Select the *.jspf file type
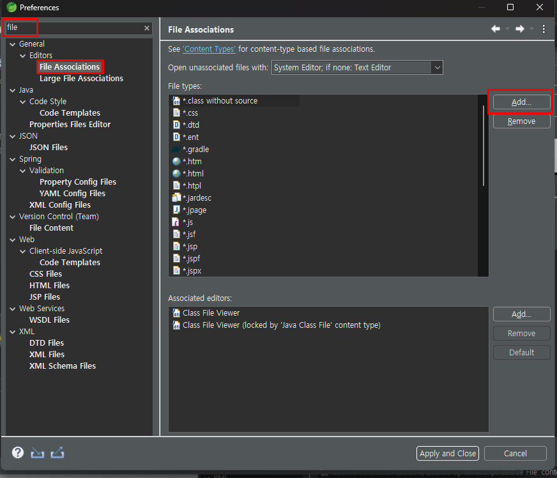557x478 pixels. coord(186,258)
